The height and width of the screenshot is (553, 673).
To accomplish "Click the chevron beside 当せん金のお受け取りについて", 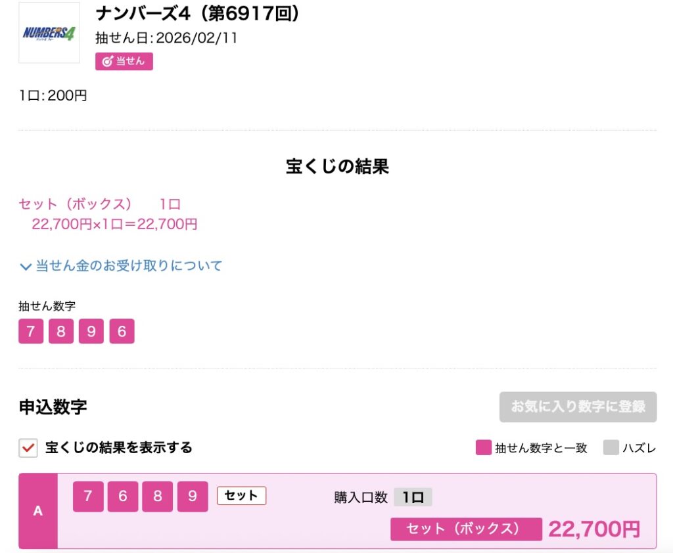I will point(26,267).
